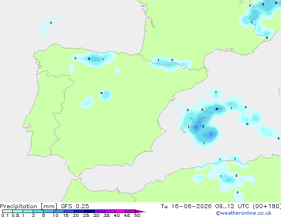Click the '50' legend scale label
This screenshot has height=217, width=281.
pos(137,215)
